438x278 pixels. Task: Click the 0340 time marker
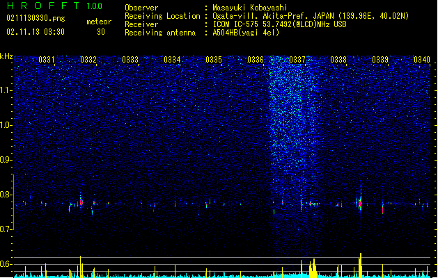click(x=422, y=59)
